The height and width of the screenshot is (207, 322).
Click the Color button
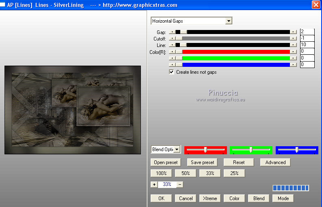(x=234, y=198)
